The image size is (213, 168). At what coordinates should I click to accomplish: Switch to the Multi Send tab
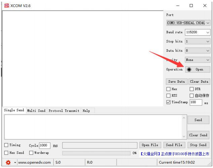tap(36, 111)
